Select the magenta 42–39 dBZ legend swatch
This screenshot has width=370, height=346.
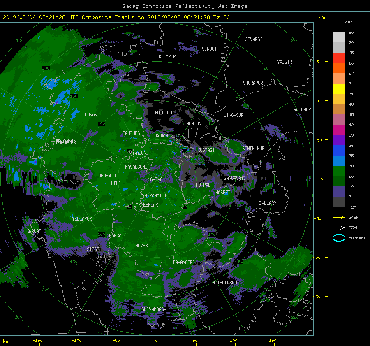pyautogui.click(x=339, y=130)
